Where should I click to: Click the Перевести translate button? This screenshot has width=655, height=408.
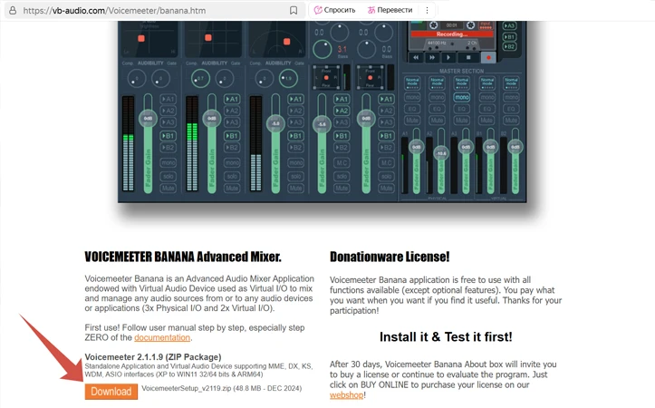390,10
